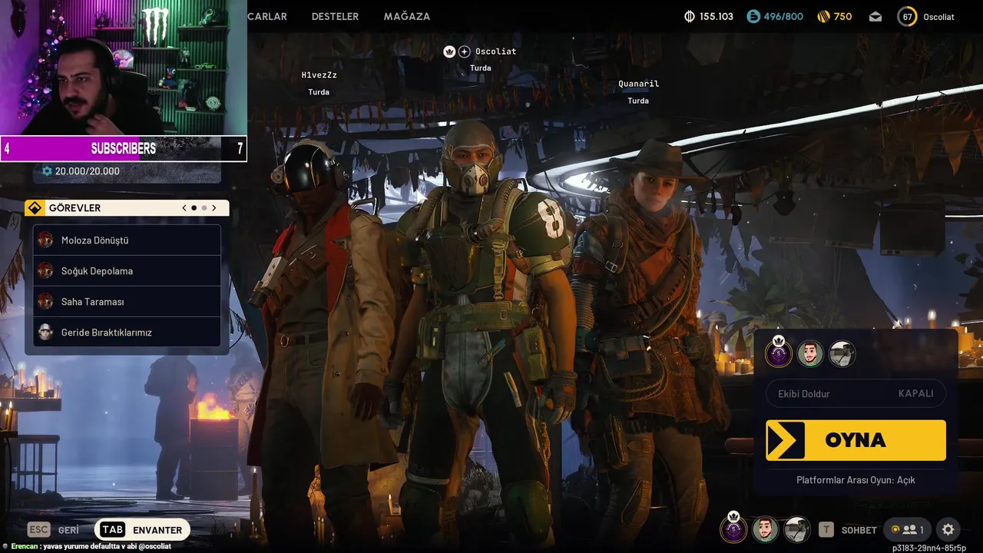Click the streamer webcam feed

pos(124,68)
